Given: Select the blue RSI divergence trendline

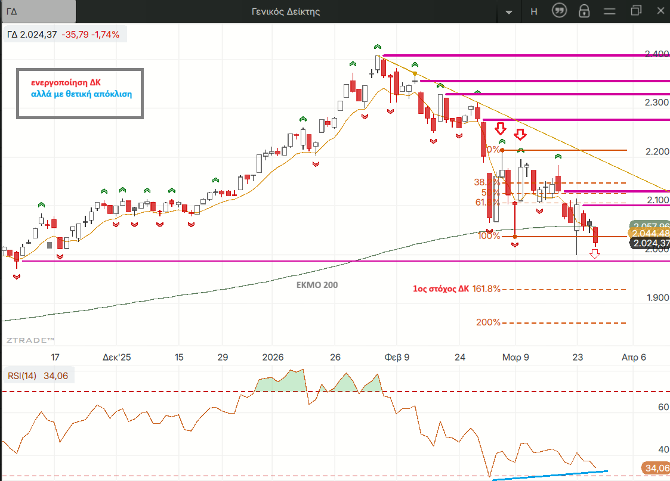Looking at the screenshot, I should click(549, 474).
